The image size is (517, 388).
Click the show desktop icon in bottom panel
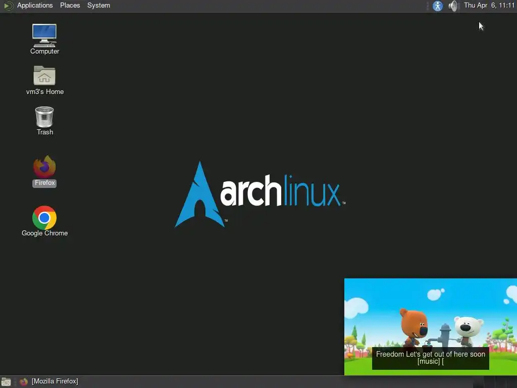point(6,382)
